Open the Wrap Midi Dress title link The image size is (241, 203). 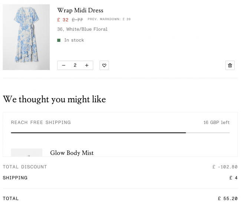[x=80, y=10]
